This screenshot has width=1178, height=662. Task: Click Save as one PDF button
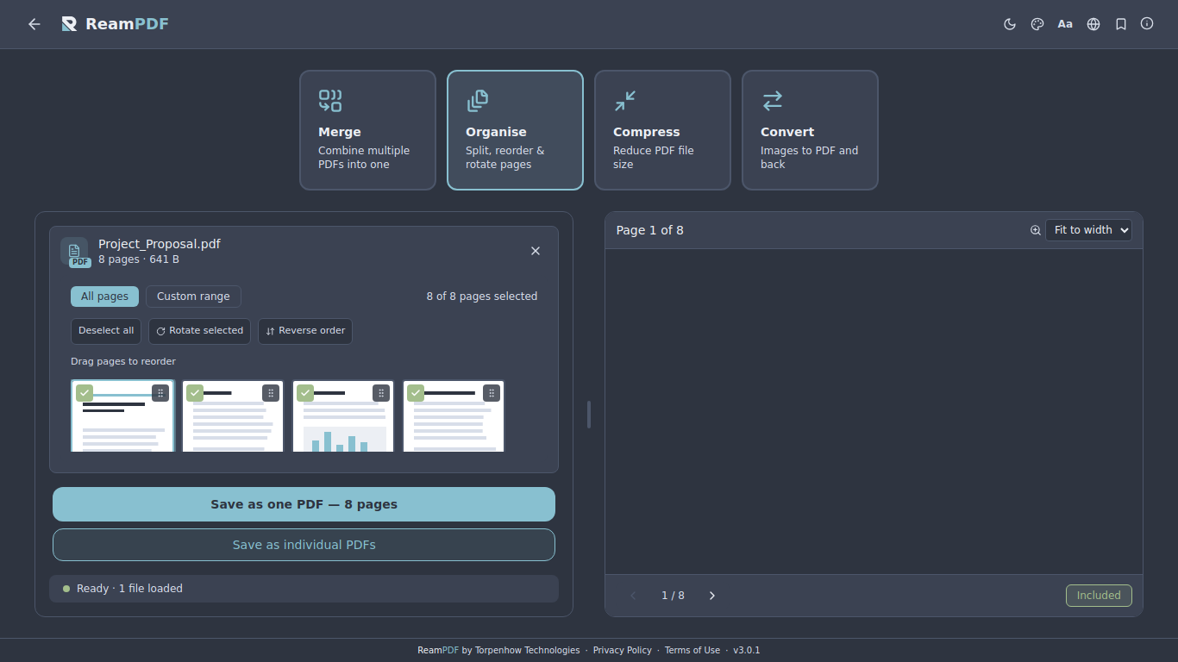click(304, 504)
